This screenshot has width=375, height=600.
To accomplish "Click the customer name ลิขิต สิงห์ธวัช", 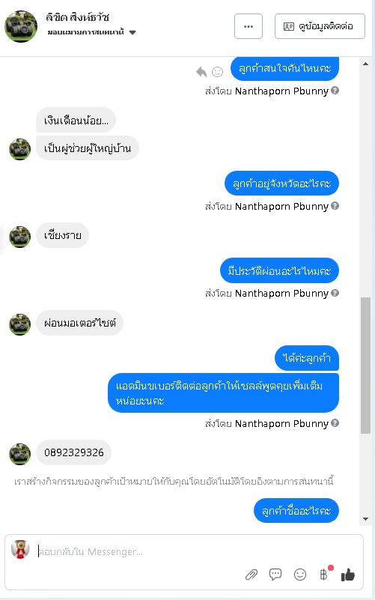I will tap(78, 17).
